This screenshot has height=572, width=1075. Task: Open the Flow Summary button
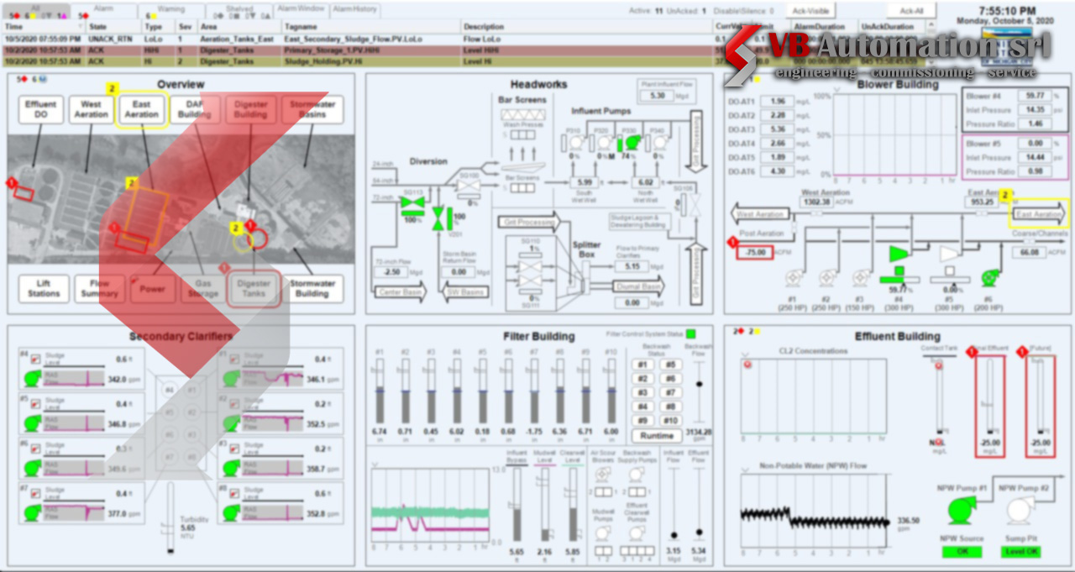(x=99, y=288)
